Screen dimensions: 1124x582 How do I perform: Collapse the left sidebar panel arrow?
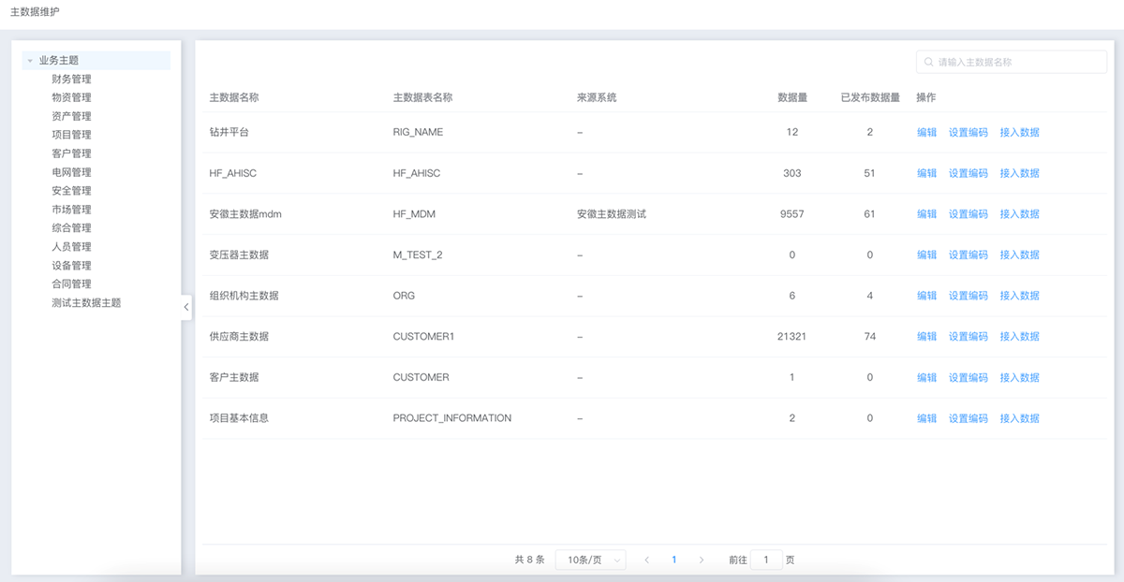[186, 307]
